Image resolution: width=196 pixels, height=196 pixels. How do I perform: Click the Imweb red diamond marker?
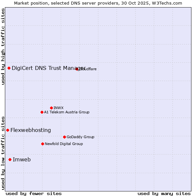(10, 159)
